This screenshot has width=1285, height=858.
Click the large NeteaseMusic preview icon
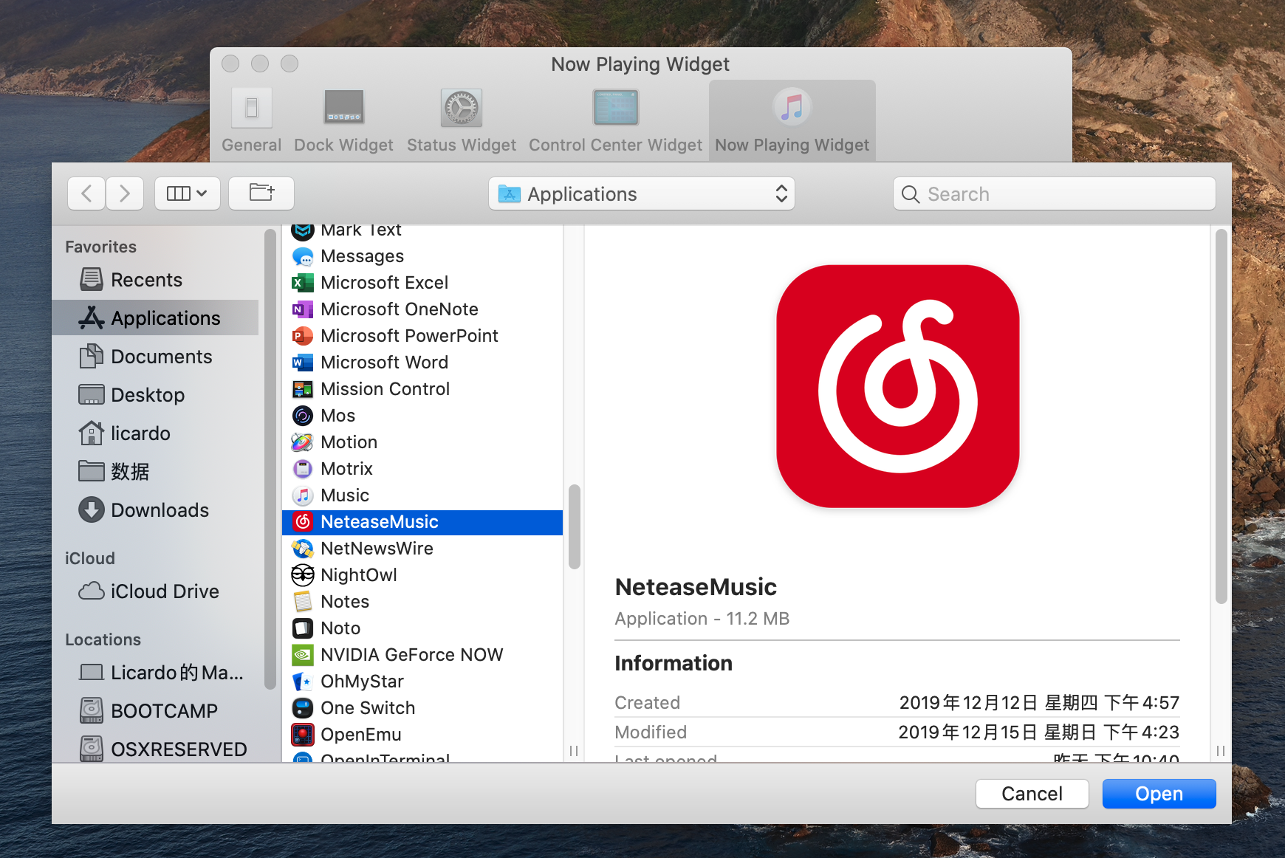(x=897, y=386)
